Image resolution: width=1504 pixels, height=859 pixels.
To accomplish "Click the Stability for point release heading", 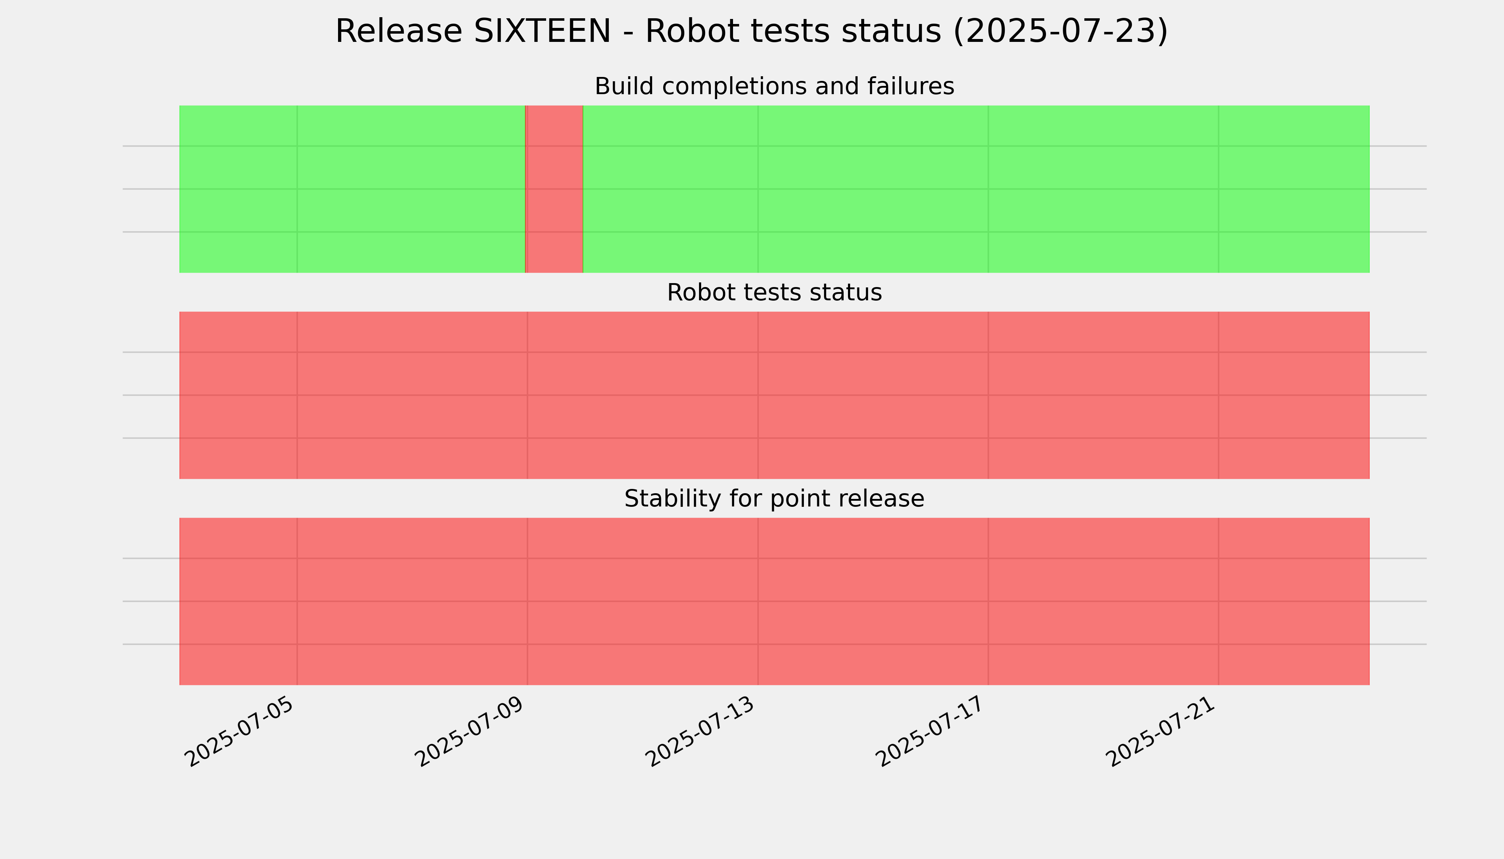I will 774,499.
